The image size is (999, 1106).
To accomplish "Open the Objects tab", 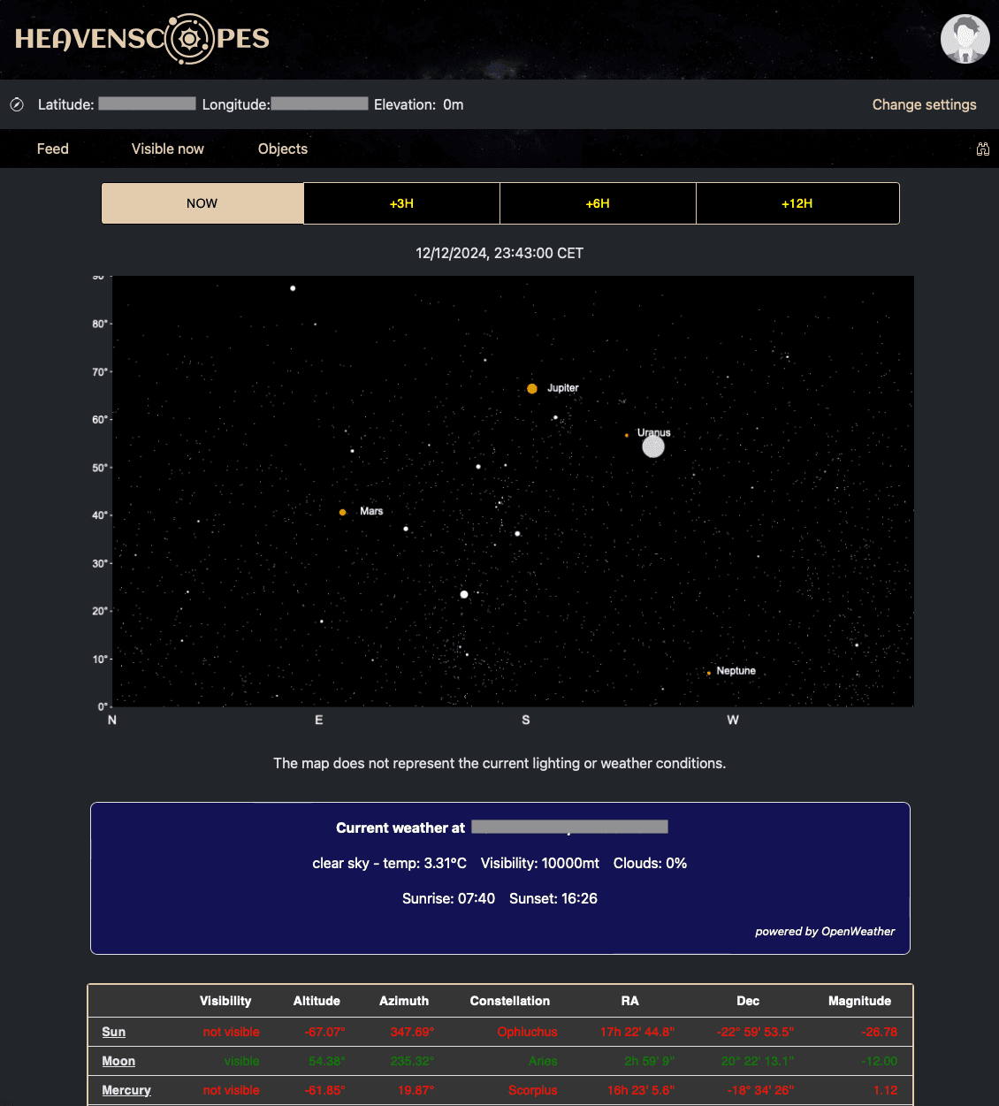I will tap(282, 149).
